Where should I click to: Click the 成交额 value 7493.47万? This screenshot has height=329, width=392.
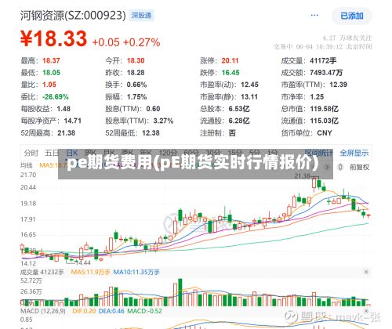pyautogui.click(x=326, y=73)
